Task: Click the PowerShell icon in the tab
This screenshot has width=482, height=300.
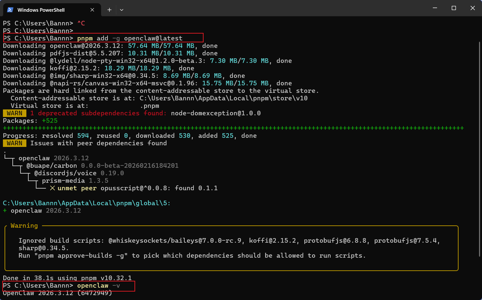Action: tap(10, 10)
